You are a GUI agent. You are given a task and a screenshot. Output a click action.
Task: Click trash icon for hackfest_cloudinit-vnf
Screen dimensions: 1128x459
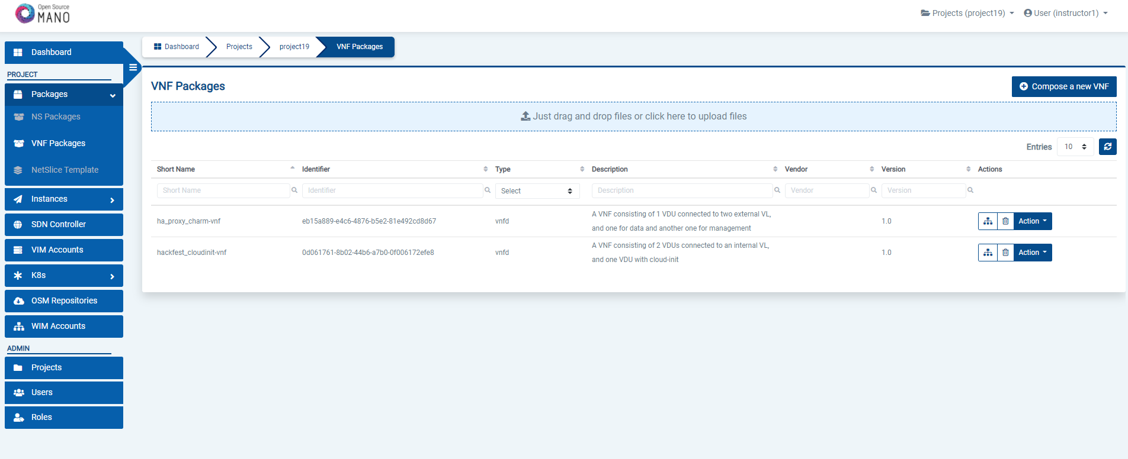(x=1005, y=253)
